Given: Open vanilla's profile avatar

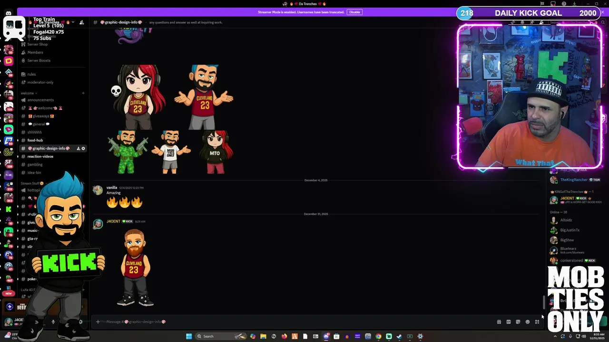Looking at the screenshot, I should [x=98, y=190].
